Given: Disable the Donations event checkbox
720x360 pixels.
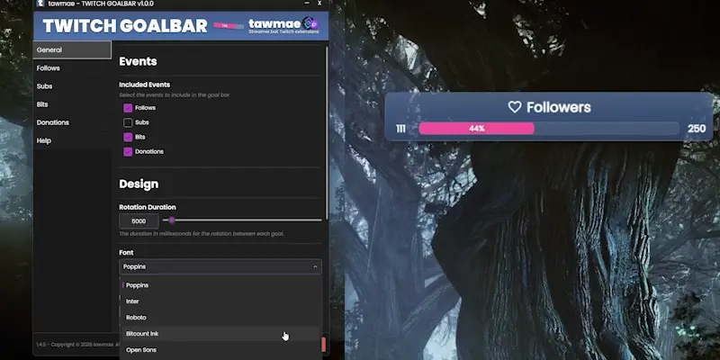Looking at the screenshot, I should pyautogui.click(x=128, y=151).
